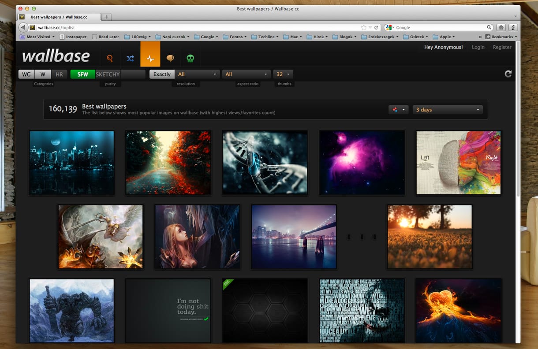Open the 3 days time range dropdown
The height and width of the screenshot is (349, 538).
(448, 110)
